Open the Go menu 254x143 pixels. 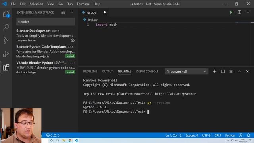point(60,4)
